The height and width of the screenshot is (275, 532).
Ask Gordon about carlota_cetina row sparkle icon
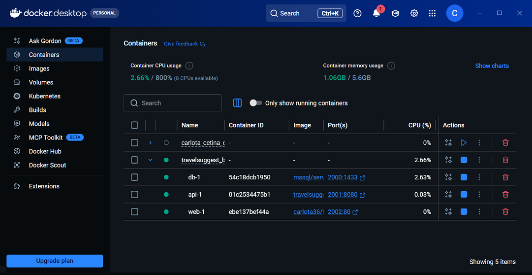448,143
